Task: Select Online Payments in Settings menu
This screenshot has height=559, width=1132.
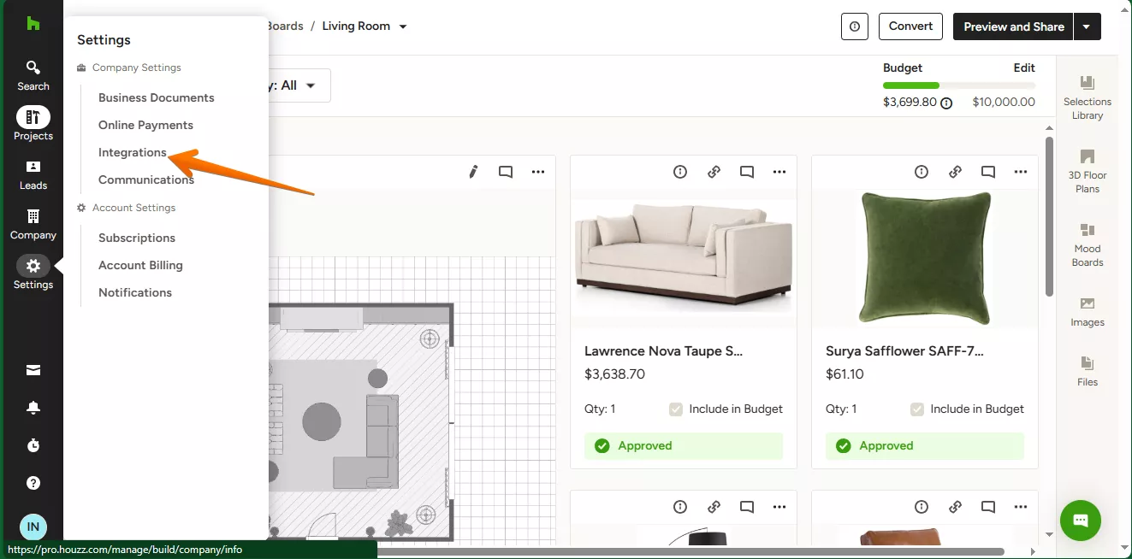Action: [146, 125]
